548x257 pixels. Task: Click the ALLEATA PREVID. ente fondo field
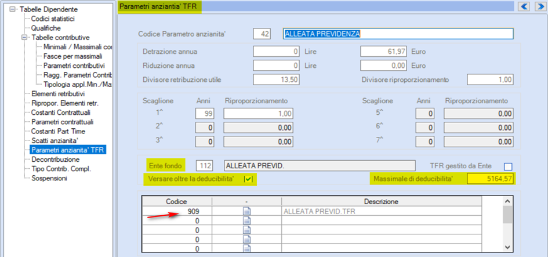320,165
